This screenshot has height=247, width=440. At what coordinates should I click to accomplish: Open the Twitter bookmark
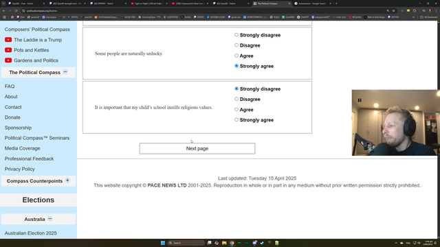(x=186, y=17)
